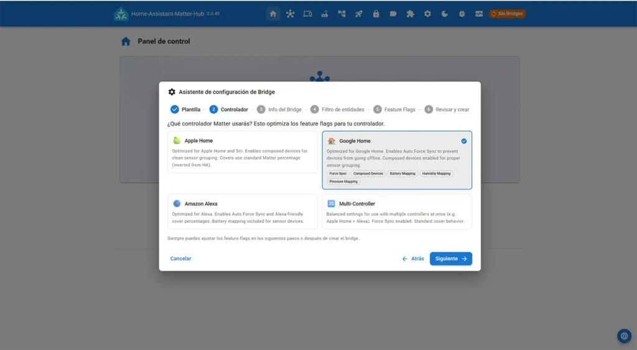This screenshot has height=350, width=637.
Task: Cancel the bridge setup wizard
Action: coord(181,258)
